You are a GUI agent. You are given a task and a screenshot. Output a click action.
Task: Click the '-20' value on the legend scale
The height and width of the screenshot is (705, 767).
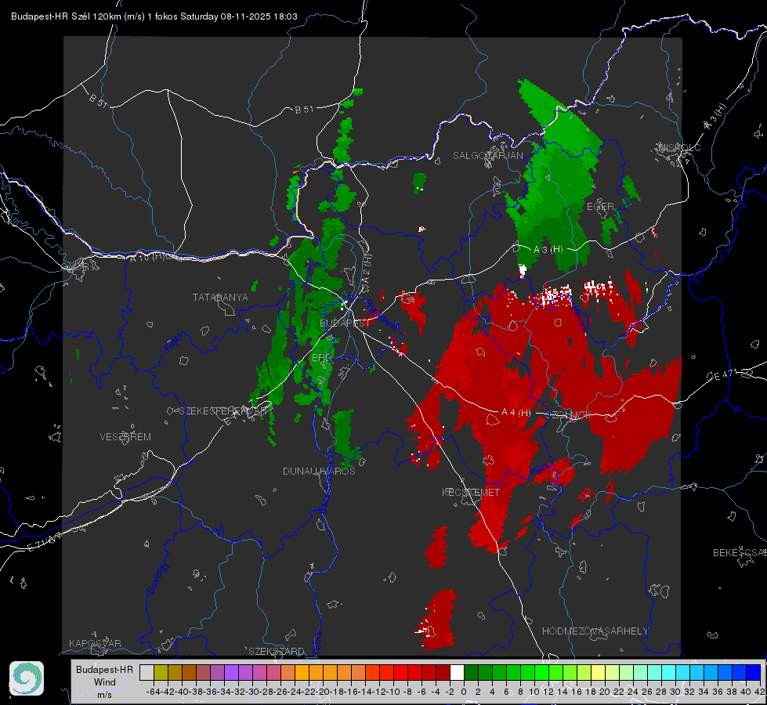click(323, 692)
